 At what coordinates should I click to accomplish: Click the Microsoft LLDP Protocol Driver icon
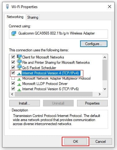19,84
